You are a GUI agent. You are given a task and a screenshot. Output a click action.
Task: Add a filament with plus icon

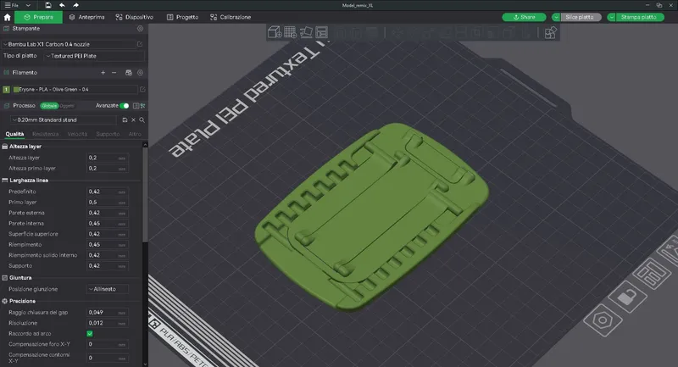pos(103,73)
